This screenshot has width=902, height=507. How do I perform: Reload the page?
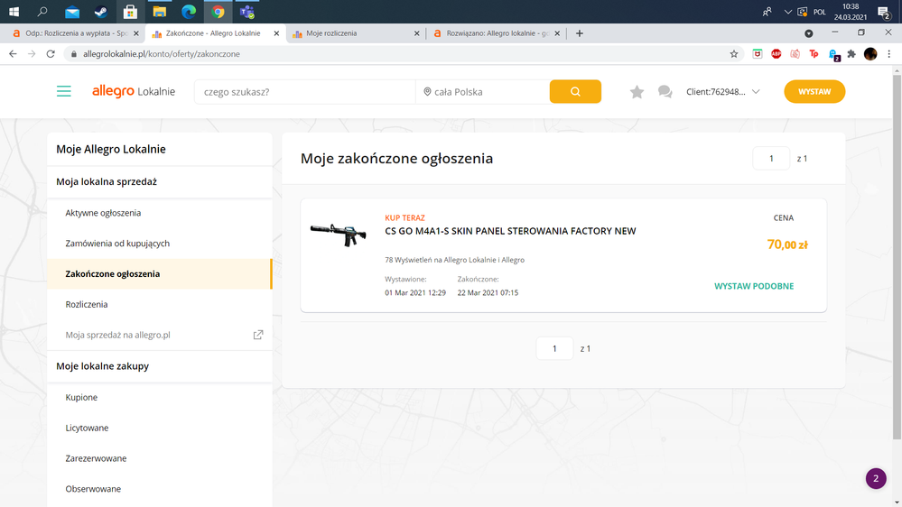click(x=51, y=54)
